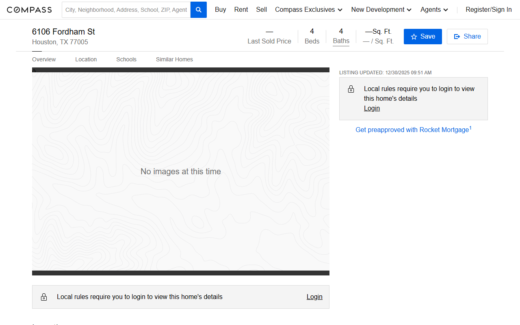
Task: Expand Compass Exclusives dropdown
Action: [309, 9]
